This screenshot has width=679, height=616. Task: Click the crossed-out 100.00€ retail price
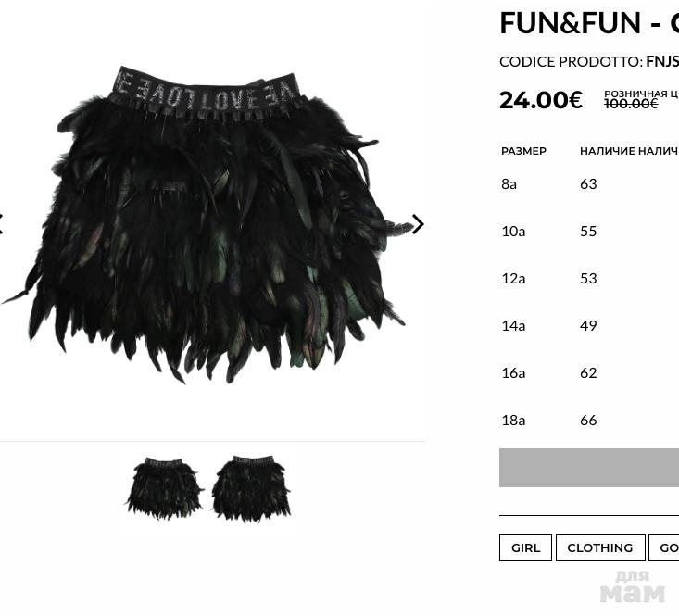point(631,104)
